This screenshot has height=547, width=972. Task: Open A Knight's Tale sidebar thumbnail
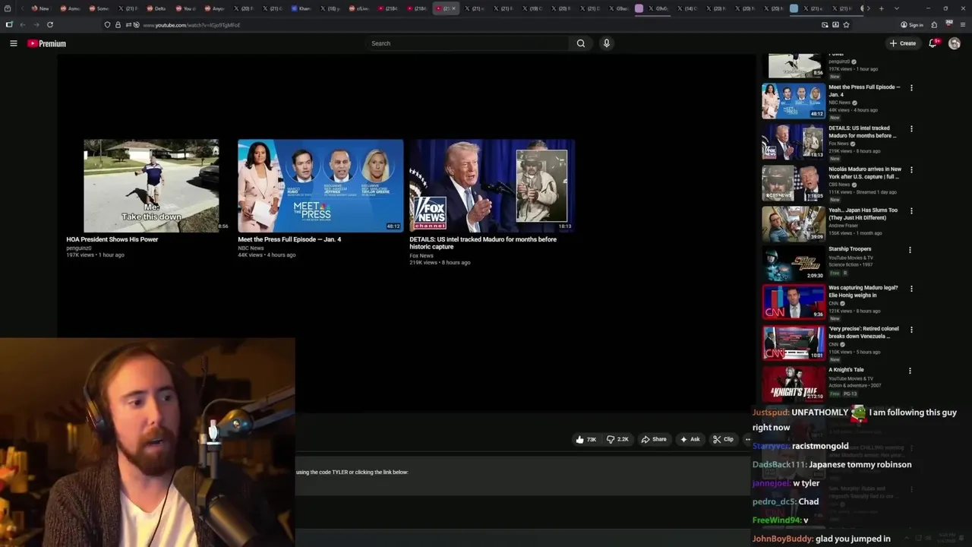pos(794,384)
